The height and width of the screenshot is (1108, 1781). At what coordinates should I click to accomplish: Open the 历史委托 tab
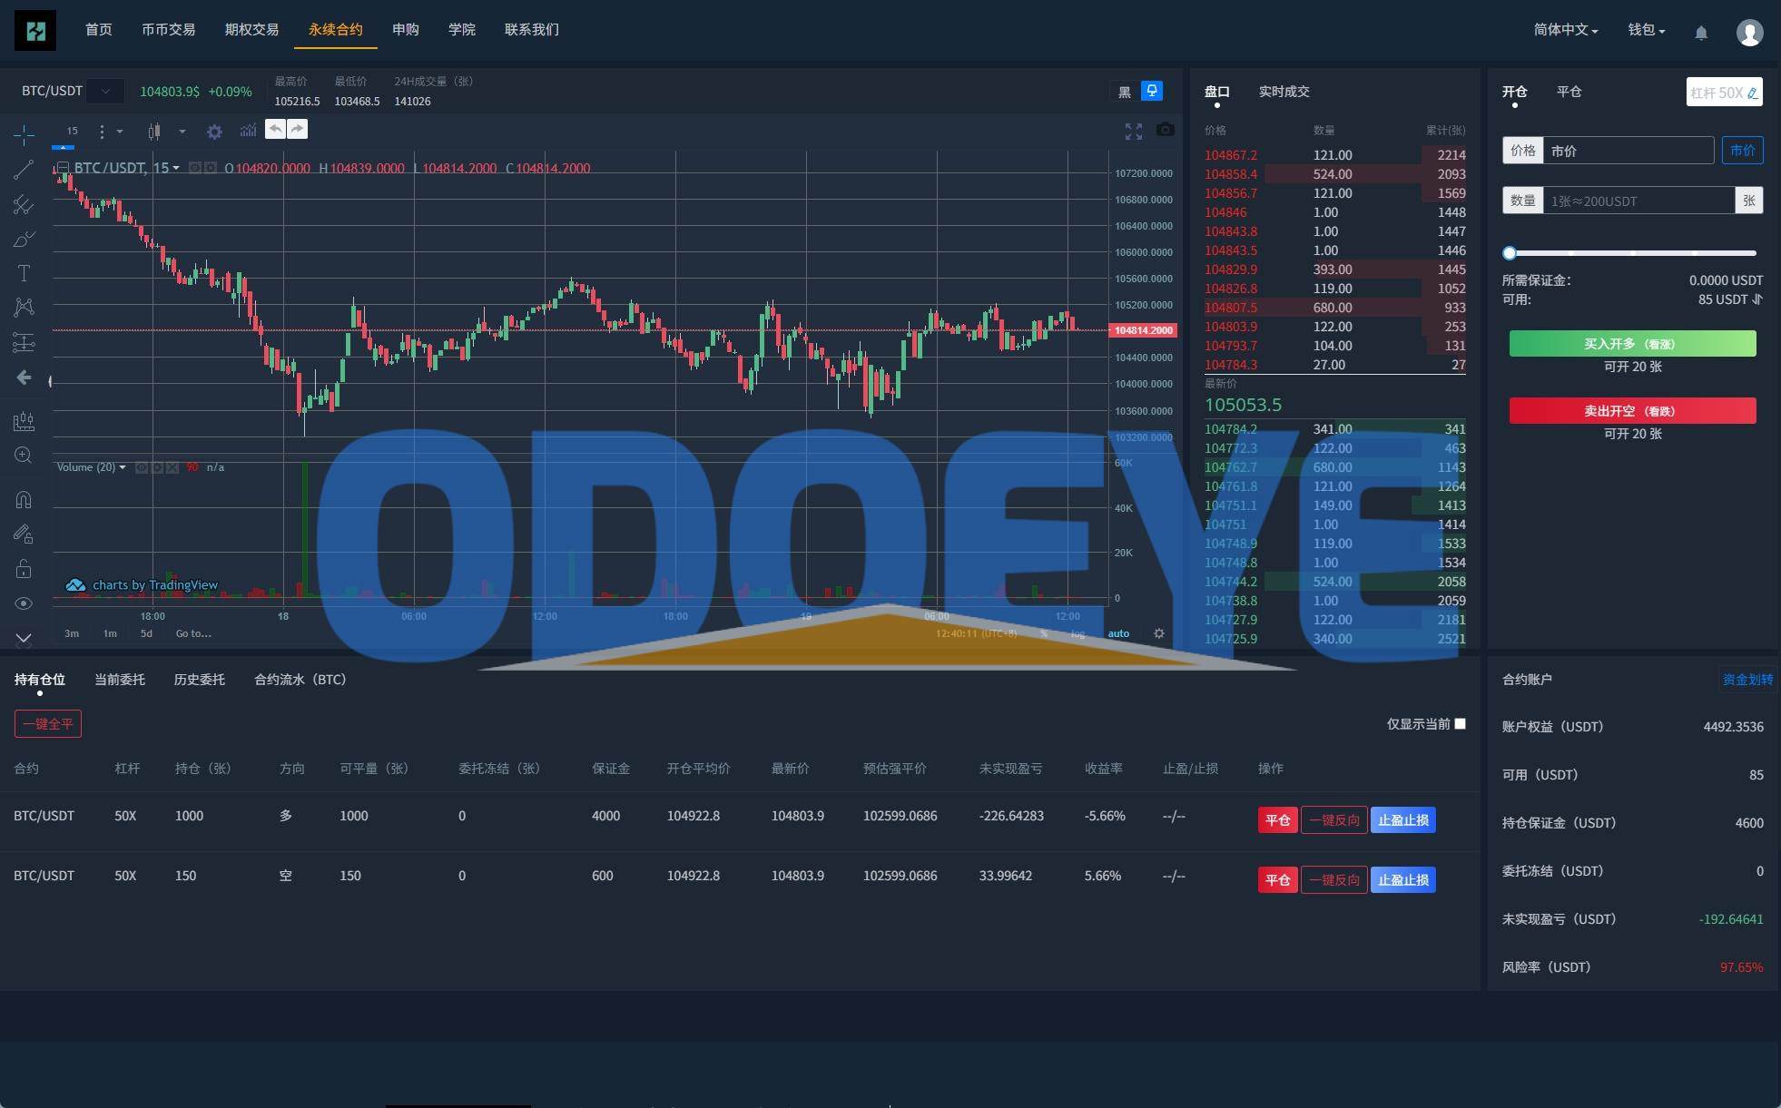(x=199, y=680)
